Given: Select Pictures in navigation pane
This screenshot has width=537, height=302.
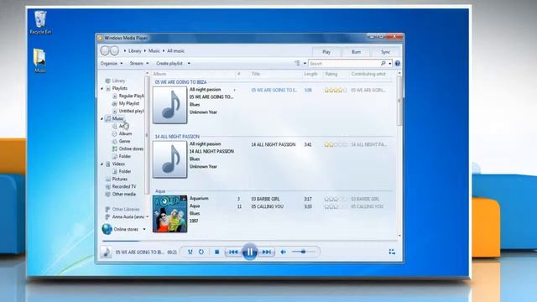Looking at the screenshot, I should coord(119,179).
